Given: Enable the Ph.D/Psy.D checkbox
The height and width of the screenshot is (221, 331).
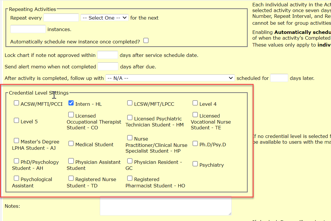Looking at the screenshot, I should 195,144.
